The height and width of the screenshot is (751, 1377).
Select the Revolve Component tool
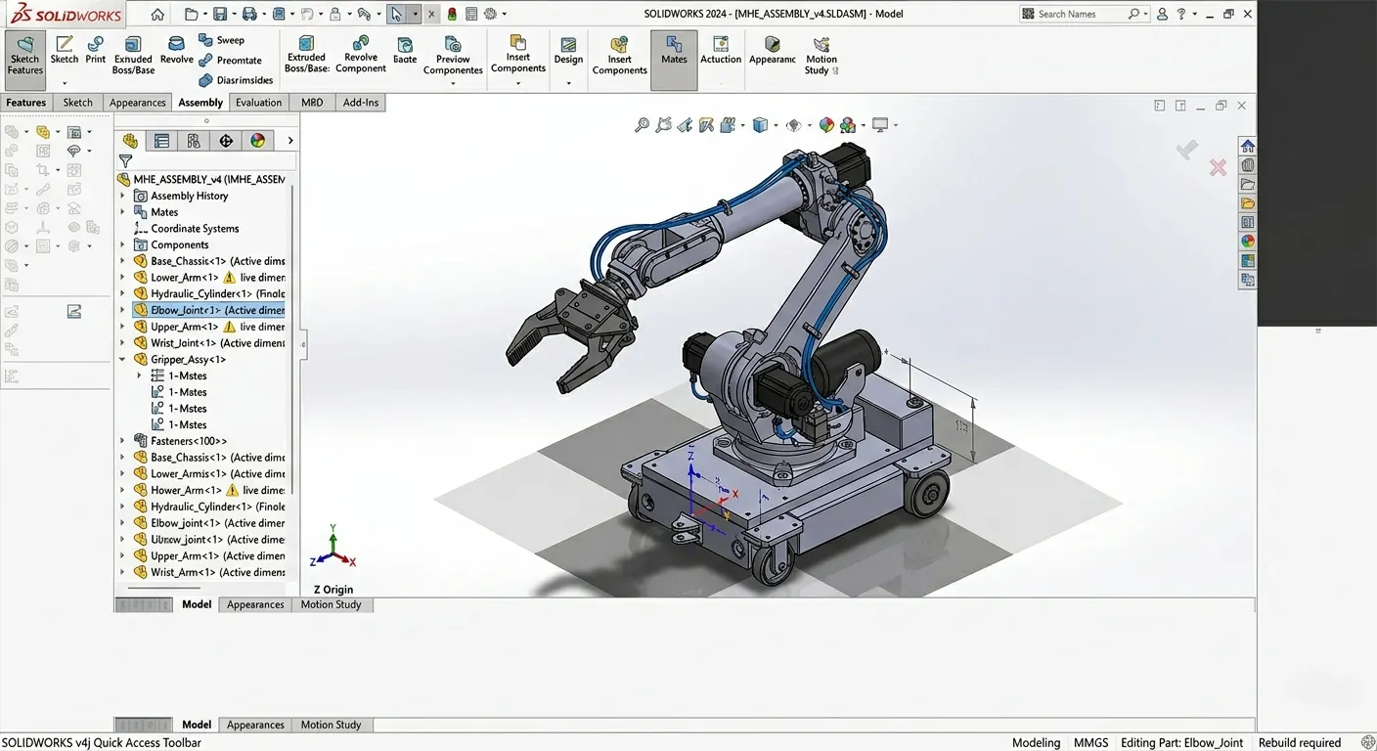click(x=361, y=54)
